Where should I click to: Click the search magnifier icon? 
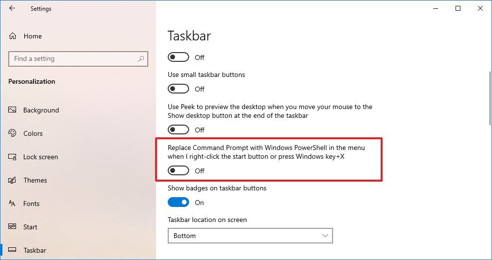[141, 59]
